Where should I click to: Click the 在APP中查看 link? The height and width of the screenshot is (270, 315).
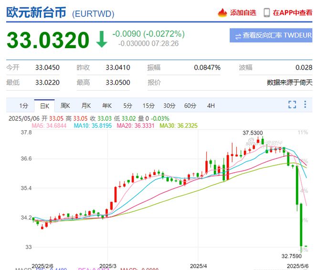click(x=293, y=13)
